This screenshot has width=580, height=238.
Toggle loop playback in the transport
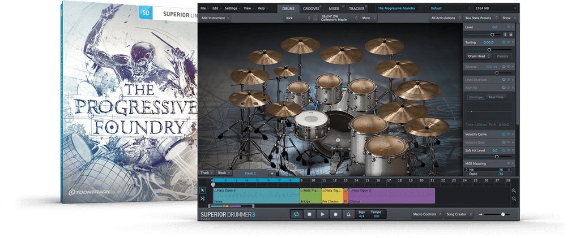click(x=296, y=214)
